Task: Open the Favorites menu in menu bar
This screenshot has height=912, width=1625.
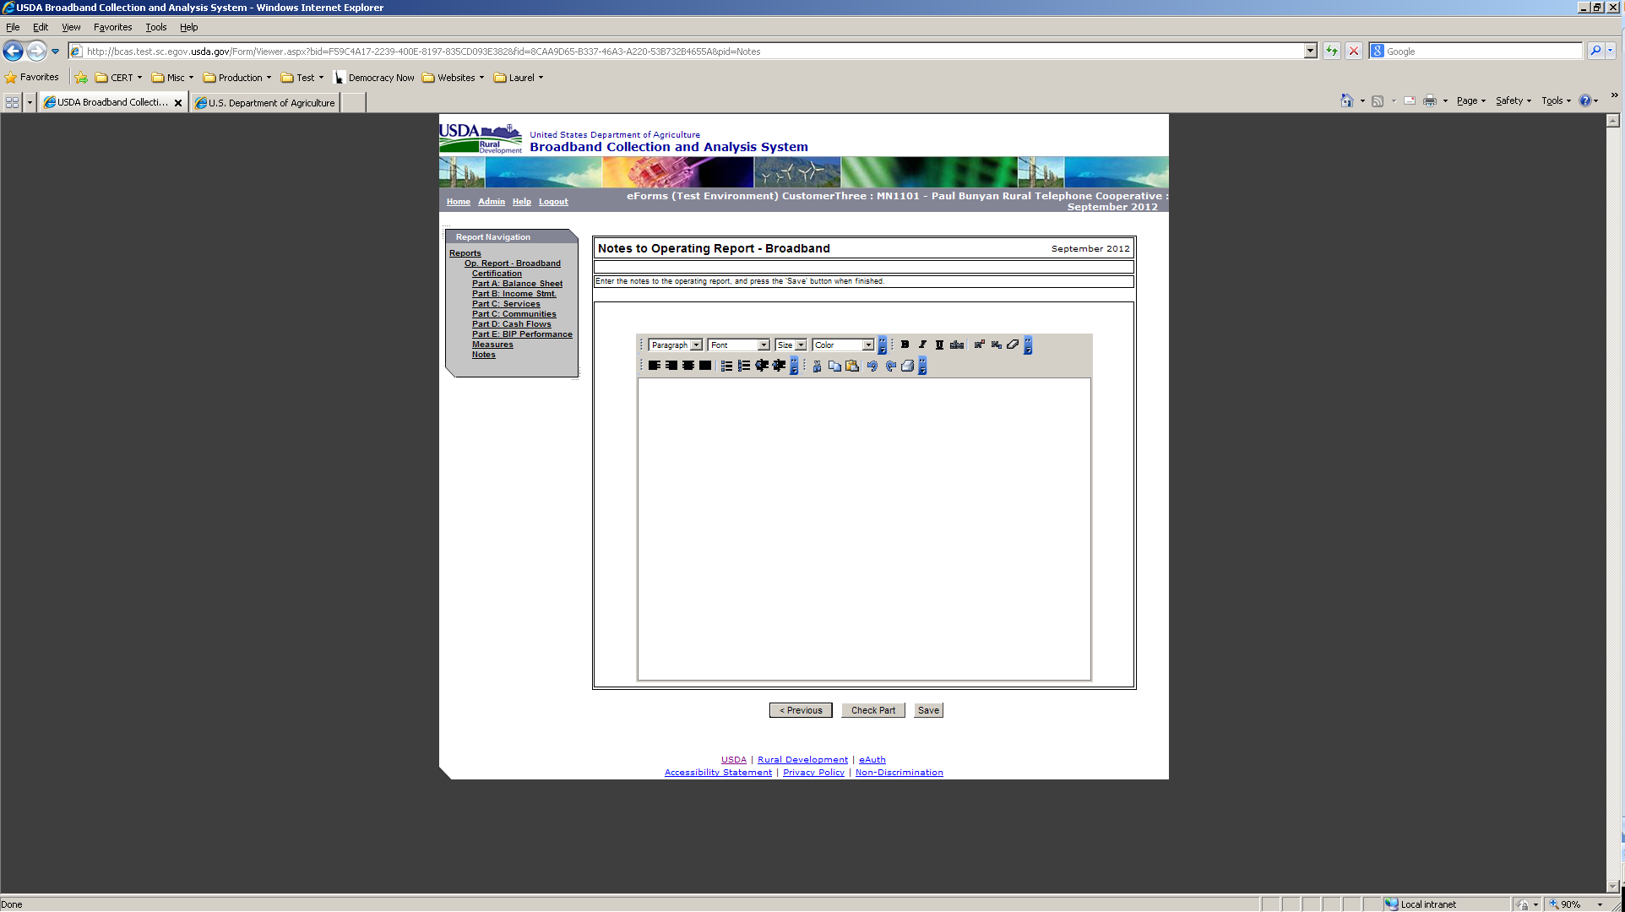Action: [112, 27]
